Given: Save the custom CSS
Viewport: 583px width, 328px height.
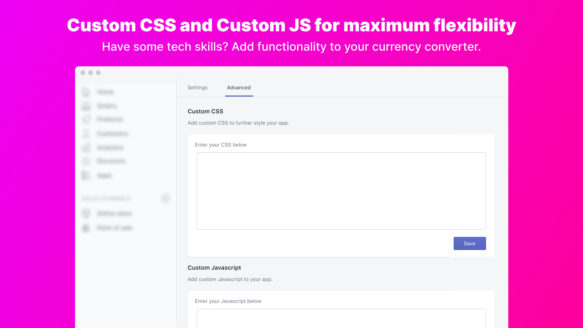Looking at the screenshot, I should [x=469, y=243].
